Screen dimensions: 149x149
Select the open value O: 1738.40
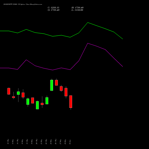coord(54,10)
